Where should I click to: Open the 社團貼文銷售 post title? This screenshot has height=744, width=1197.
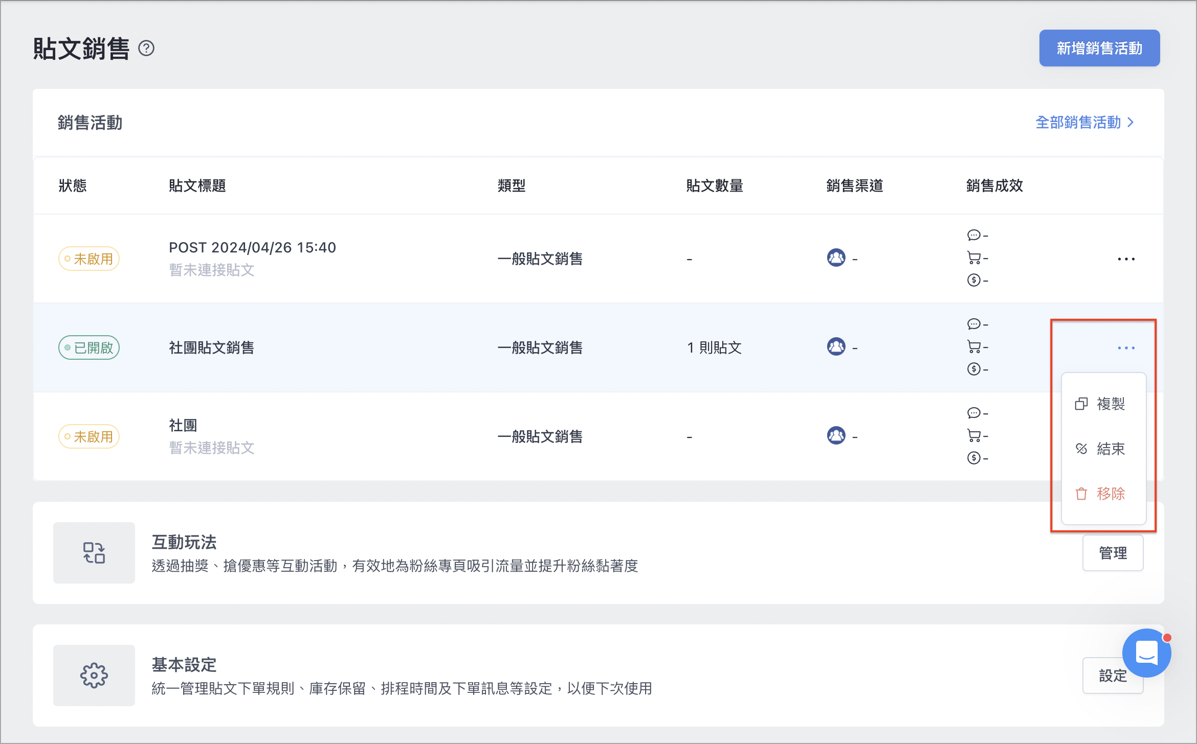(212, 348)
